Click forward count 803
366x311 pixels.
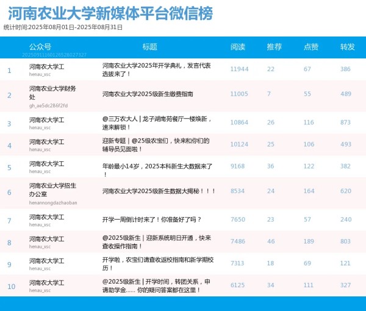[345, 242]
